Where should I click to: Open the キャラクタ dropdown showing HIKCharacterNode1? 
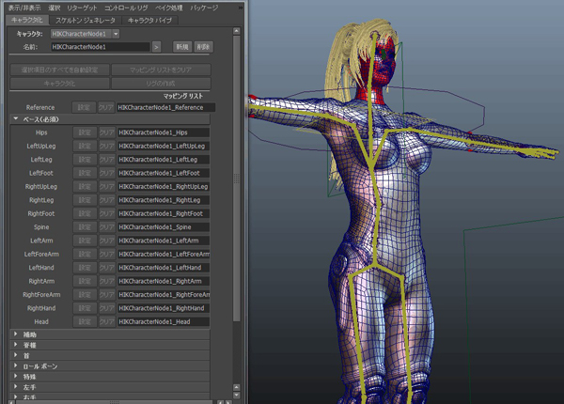pyautogui.click(x=85, y=33)
